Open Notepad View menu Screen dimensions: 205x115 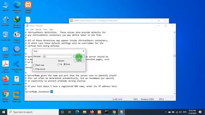[45, 29]
